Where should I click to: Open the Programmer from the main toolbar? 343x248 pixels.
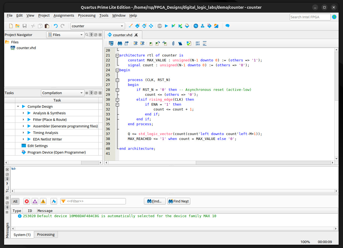tap(209, 26)
